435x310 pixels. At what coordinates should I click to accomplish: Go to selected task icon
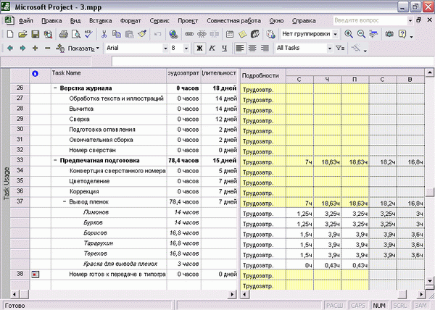point(373,34)
